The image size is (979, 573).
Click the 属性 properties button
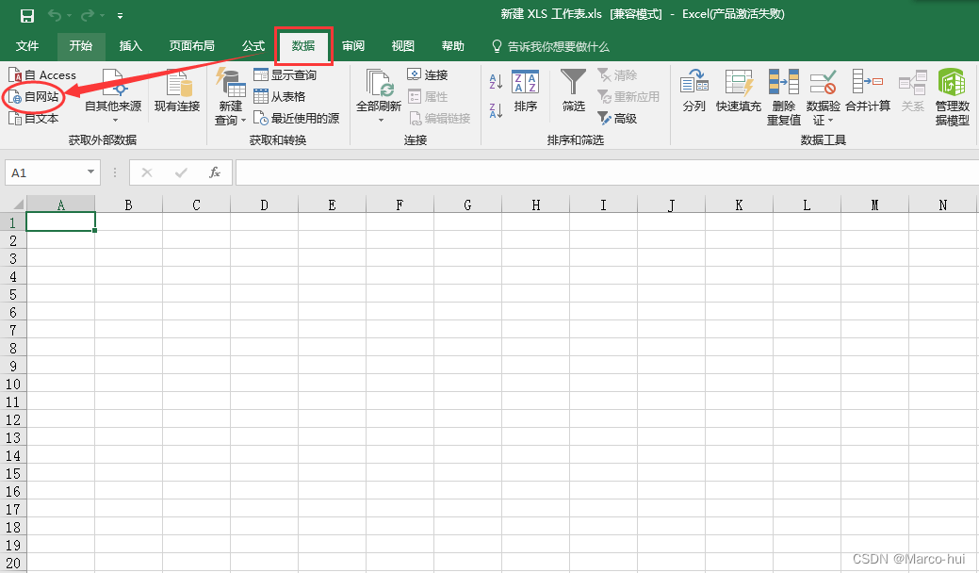click(428, 97)
